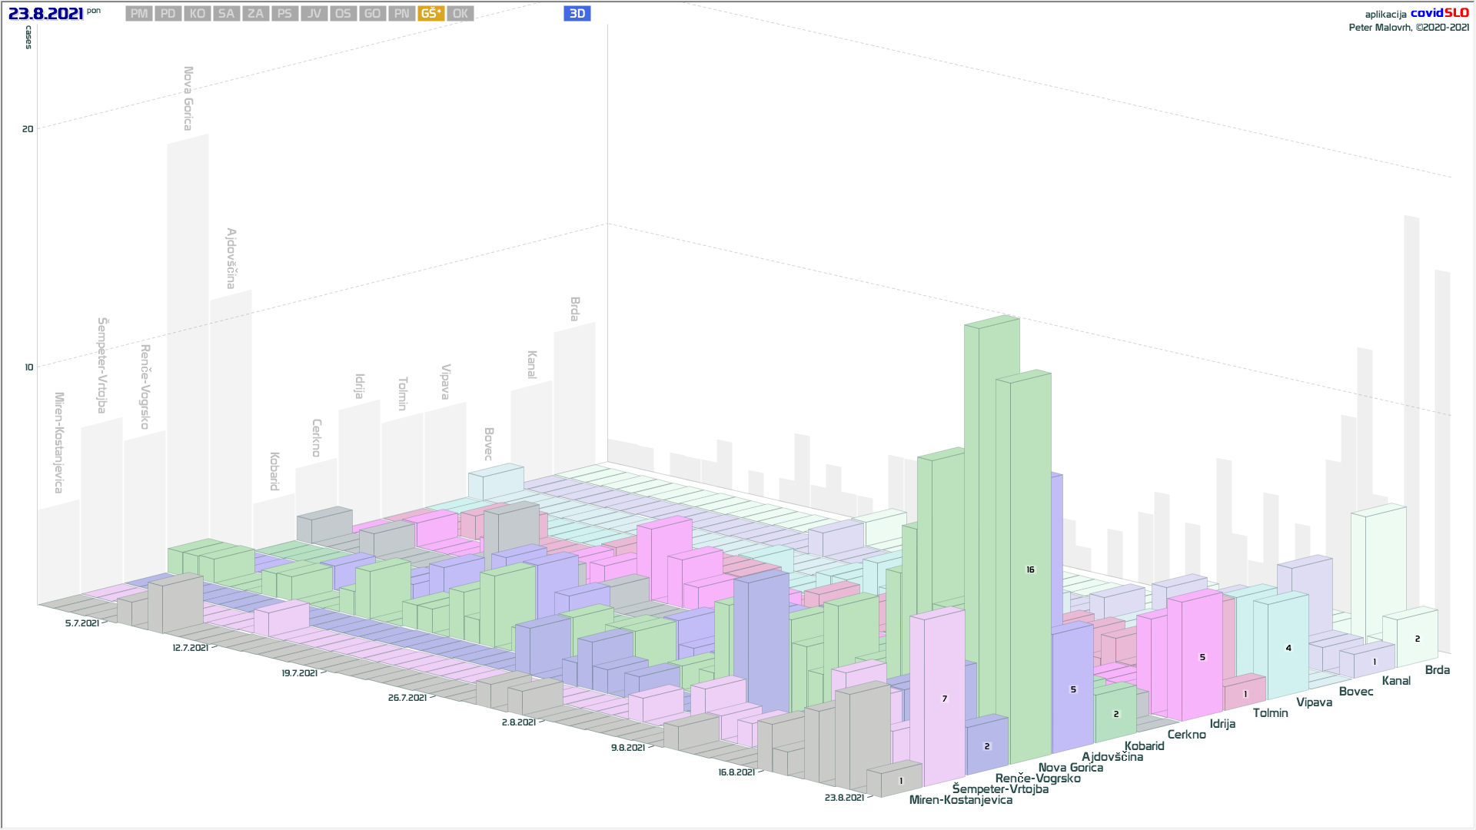Image resolution: width=1476 pixels, height=830 pixels.
Task: Open the SA region view
Action: tap(227, 14)
